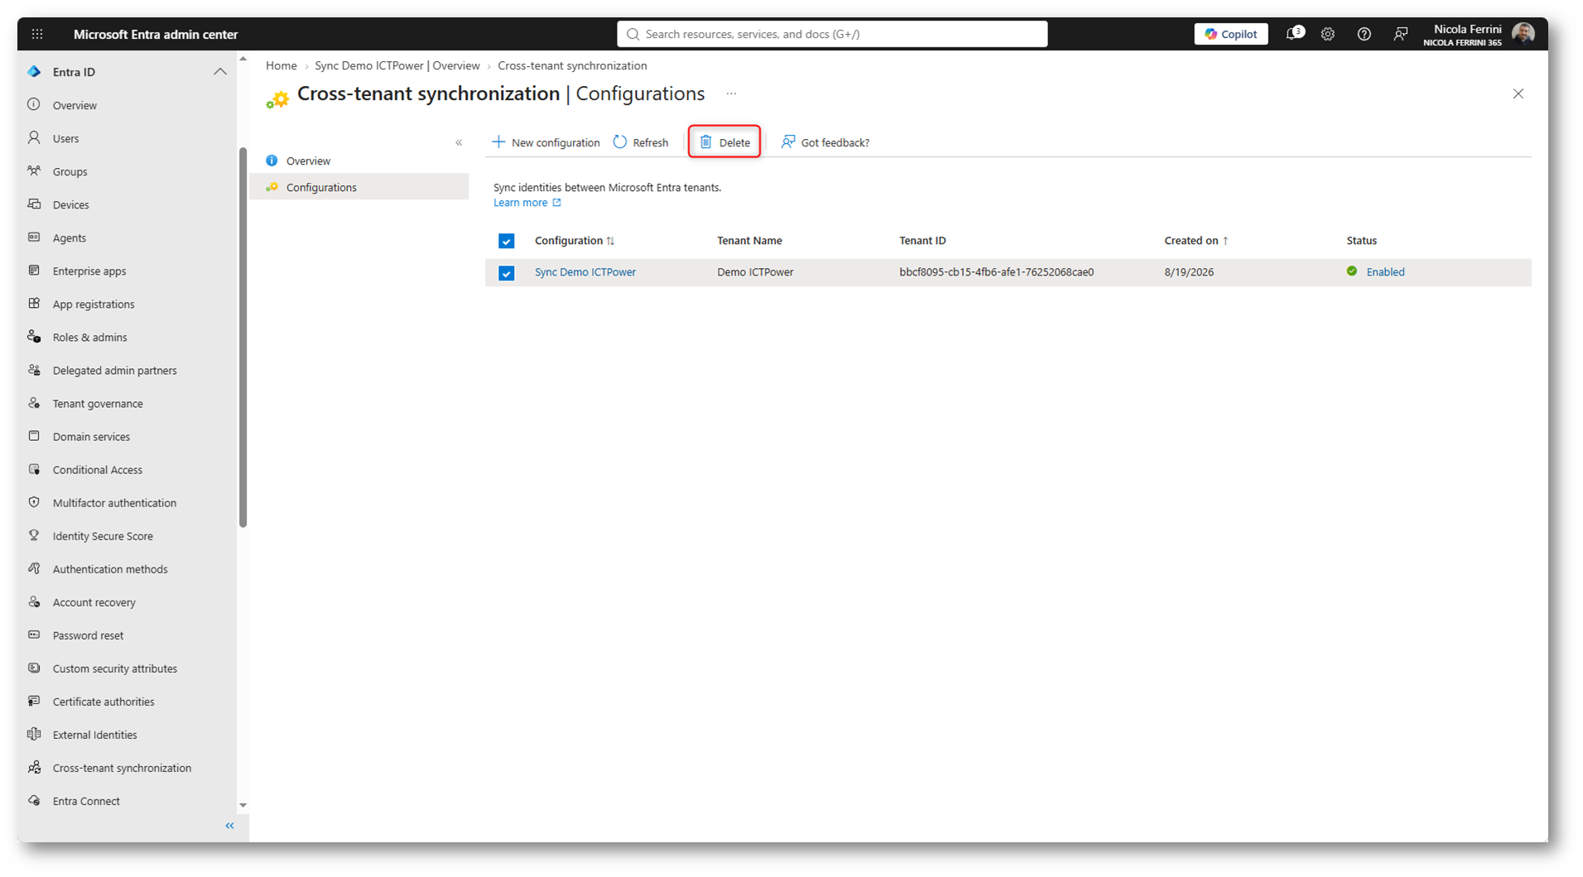This screenshot has height=877, width=1583.
Task: Click the Identity Secure Score trophy icon
Action: (x=34, y=535)
